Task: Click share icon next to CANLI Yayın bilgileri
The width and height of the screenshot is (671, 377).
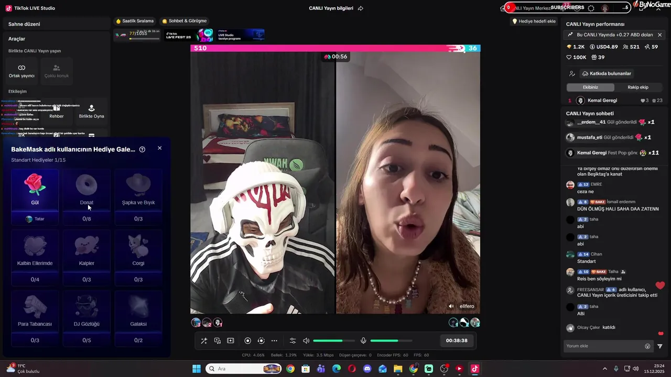Action: (x=361, y=8)
